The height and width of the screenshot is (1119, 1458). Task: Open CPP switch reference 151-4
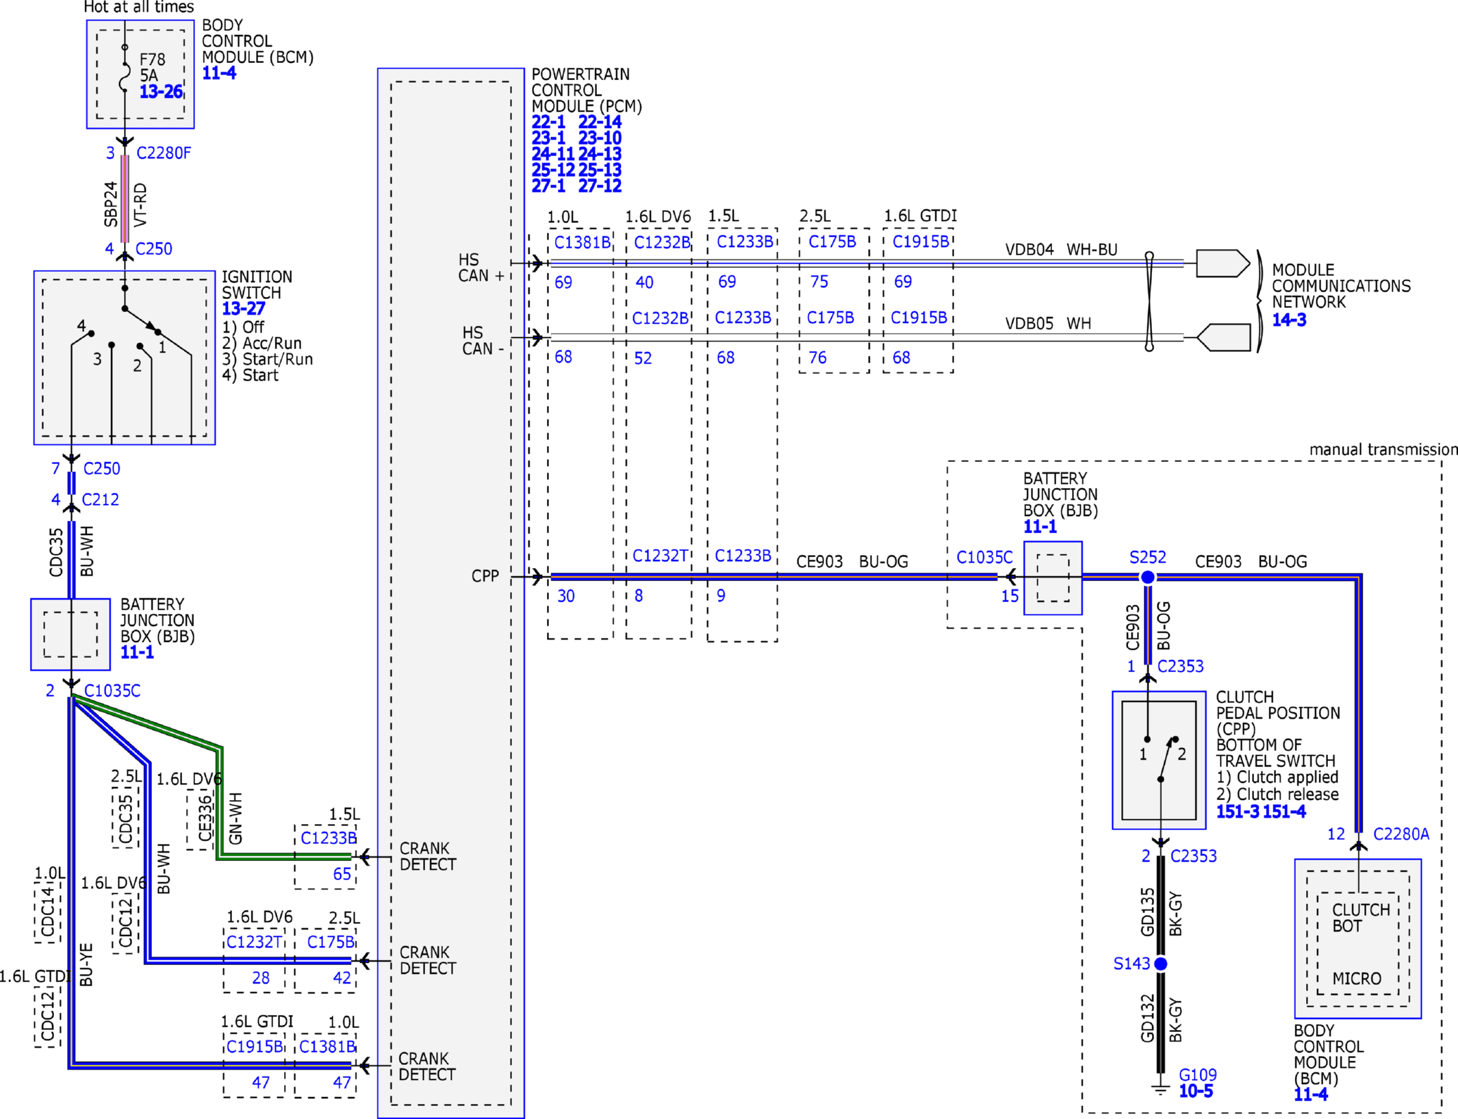[x=1284, y=812]
